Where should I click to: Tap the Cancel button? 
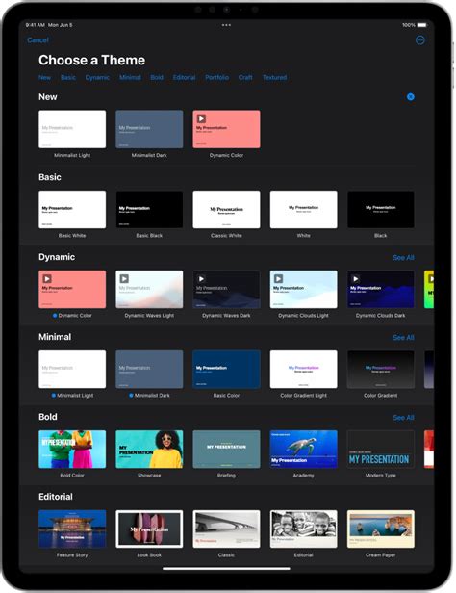(x=38, y=40)
